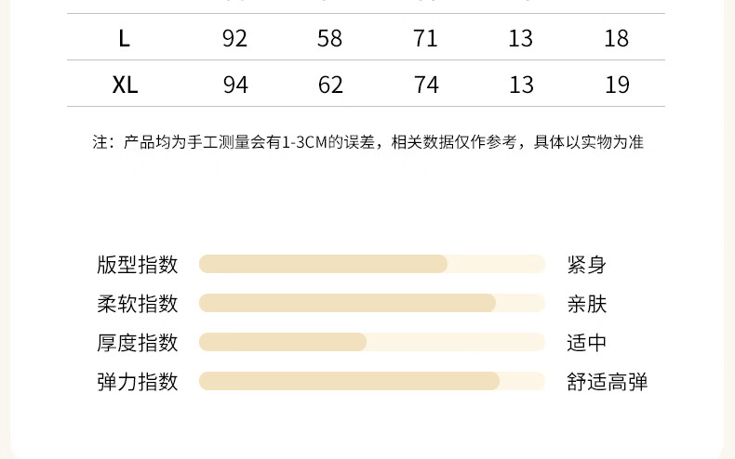Click value 62 in the XL row
735x459 pixels.
click(x=330, y=85)
